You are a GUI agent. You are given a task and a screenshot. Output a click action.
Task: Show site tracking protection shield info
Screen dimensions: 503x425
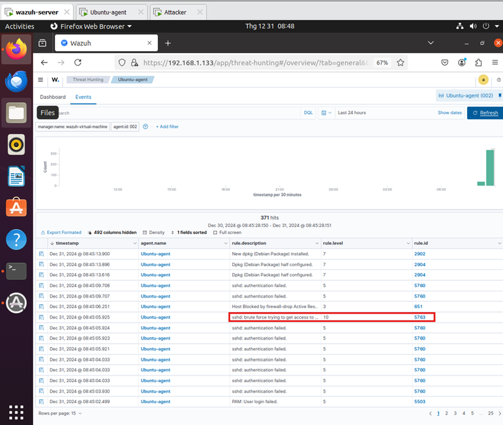tap(122, 63)
